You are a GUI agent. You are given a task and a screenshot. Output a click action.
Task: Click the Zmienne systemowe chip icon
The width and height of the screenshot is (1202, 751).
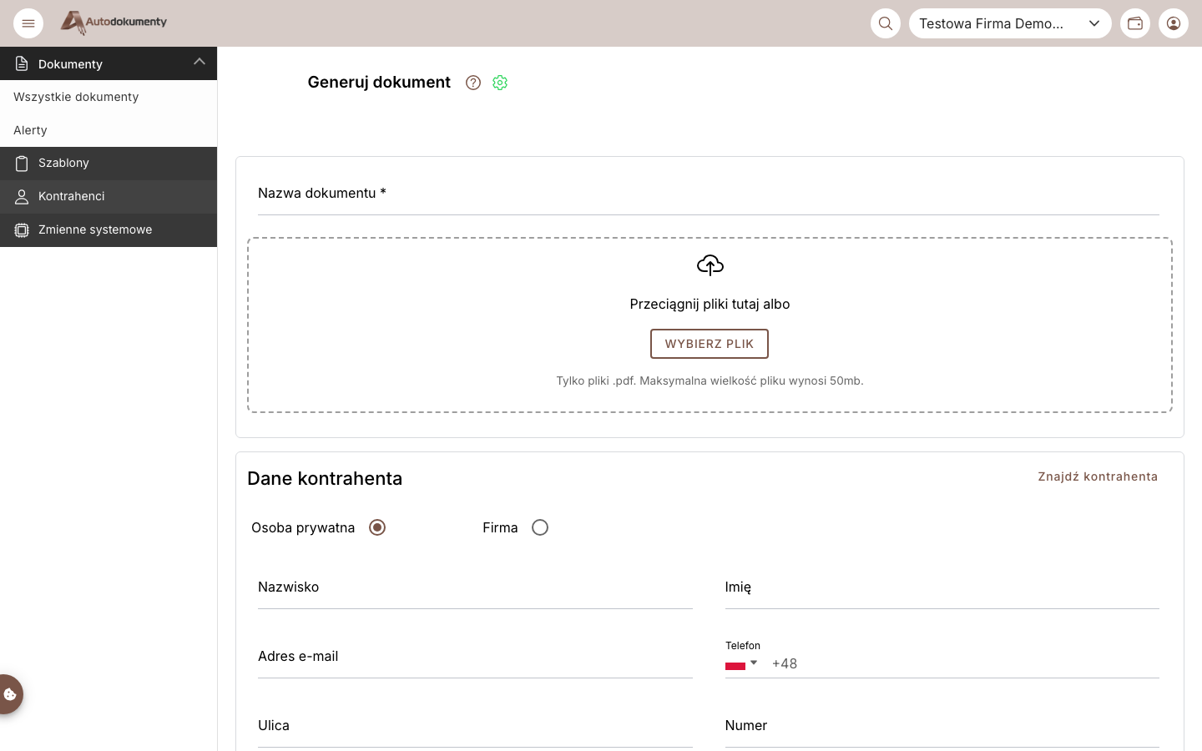point(22,230)
